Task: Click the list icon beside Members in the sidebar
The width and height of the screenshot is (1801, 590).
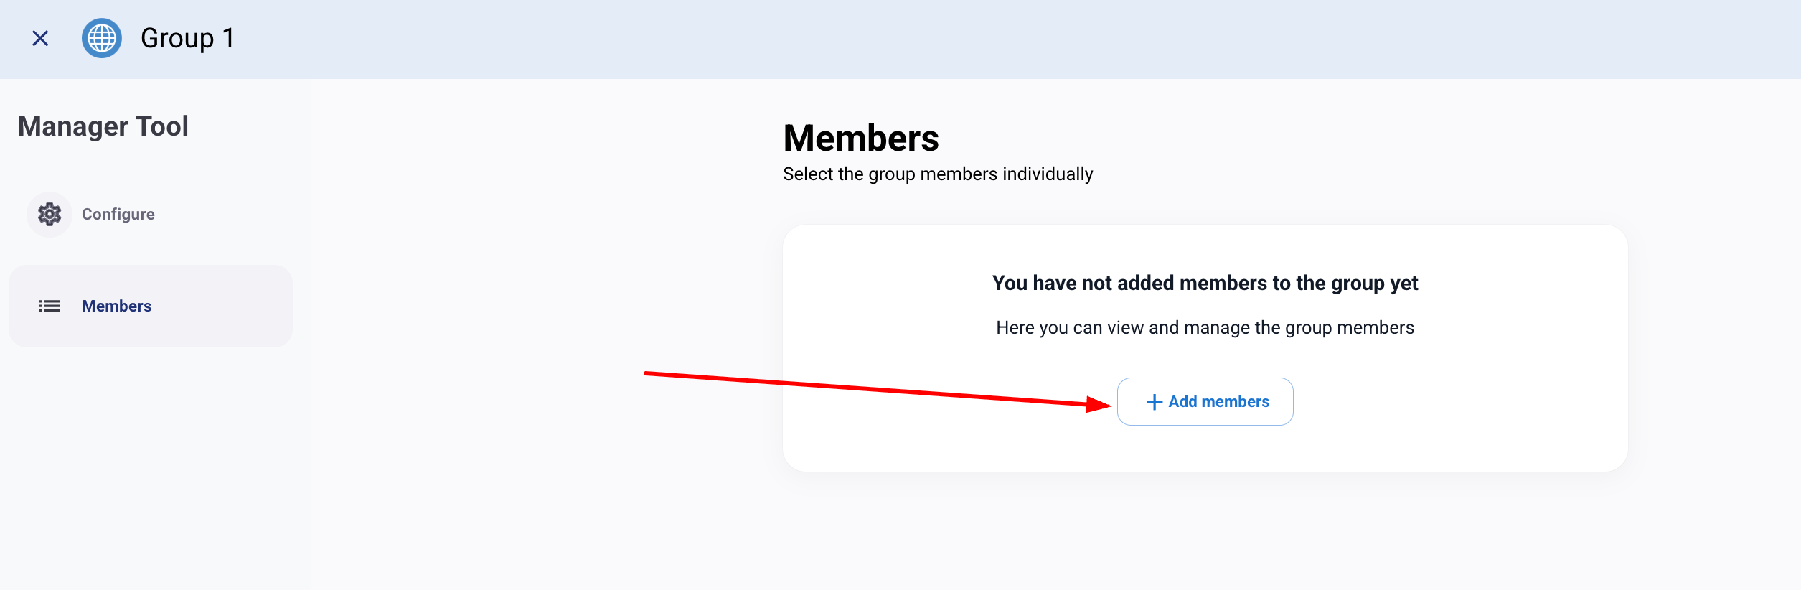Action: [x=50, y=306]
